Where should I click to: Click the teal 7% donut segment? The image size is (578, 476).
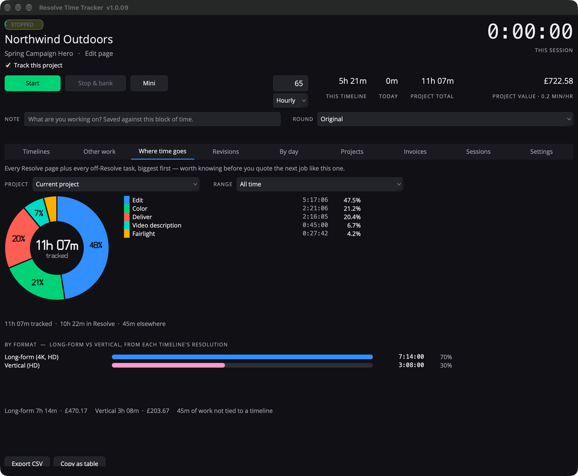pos(39,213)
